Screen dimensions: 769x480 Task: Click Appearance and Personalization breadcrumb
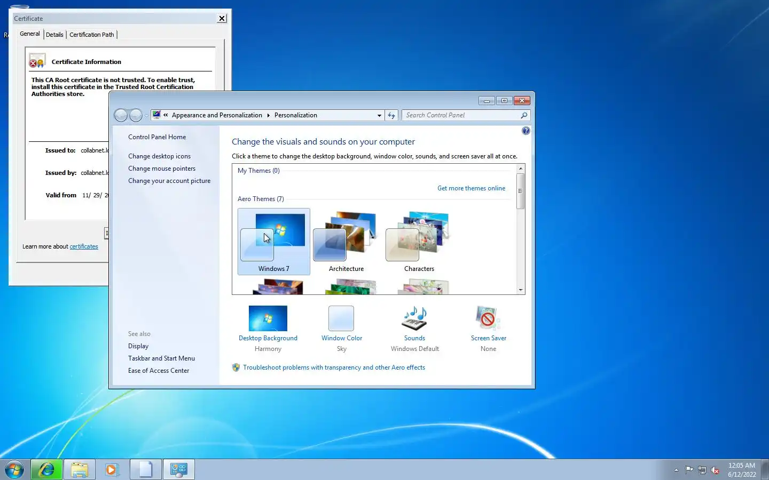(217, 115)
